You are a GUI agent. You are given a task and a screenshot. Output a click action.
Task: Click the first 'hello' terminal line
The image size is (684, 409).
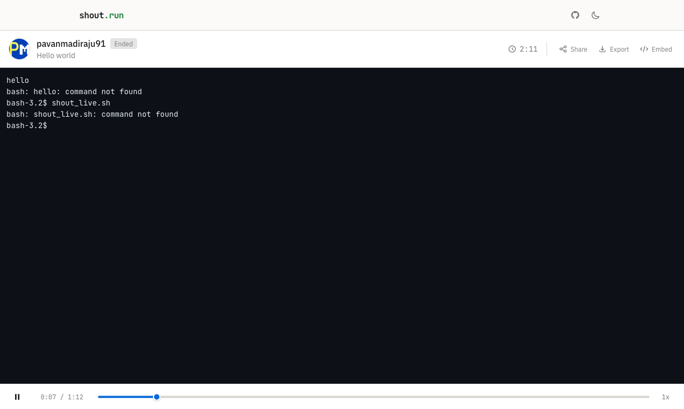[x=18, y=80]
